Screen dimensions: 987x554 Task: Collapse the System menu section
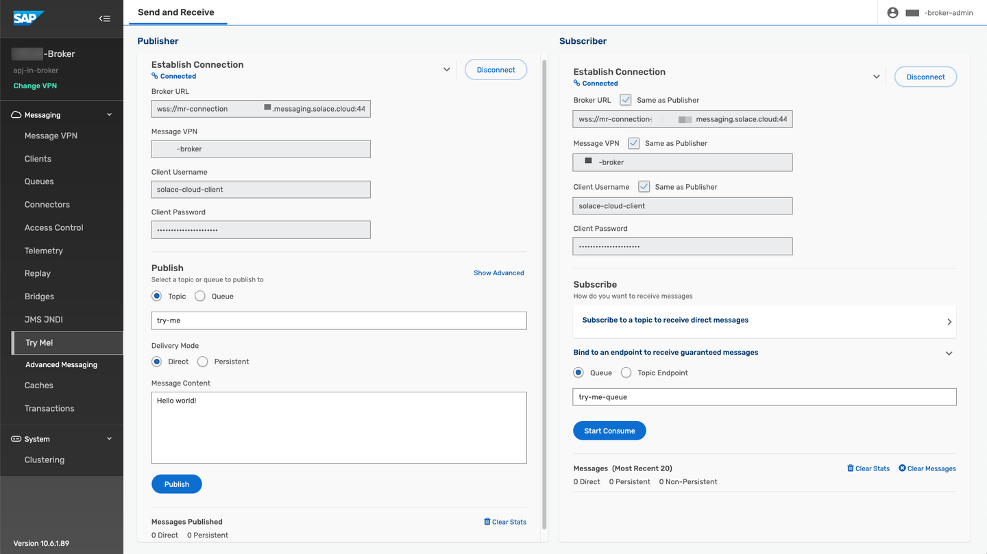point(110,439)
